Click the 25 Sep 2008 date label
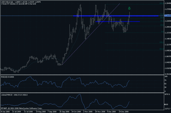 pyautogui.click(x=64, y=112)
